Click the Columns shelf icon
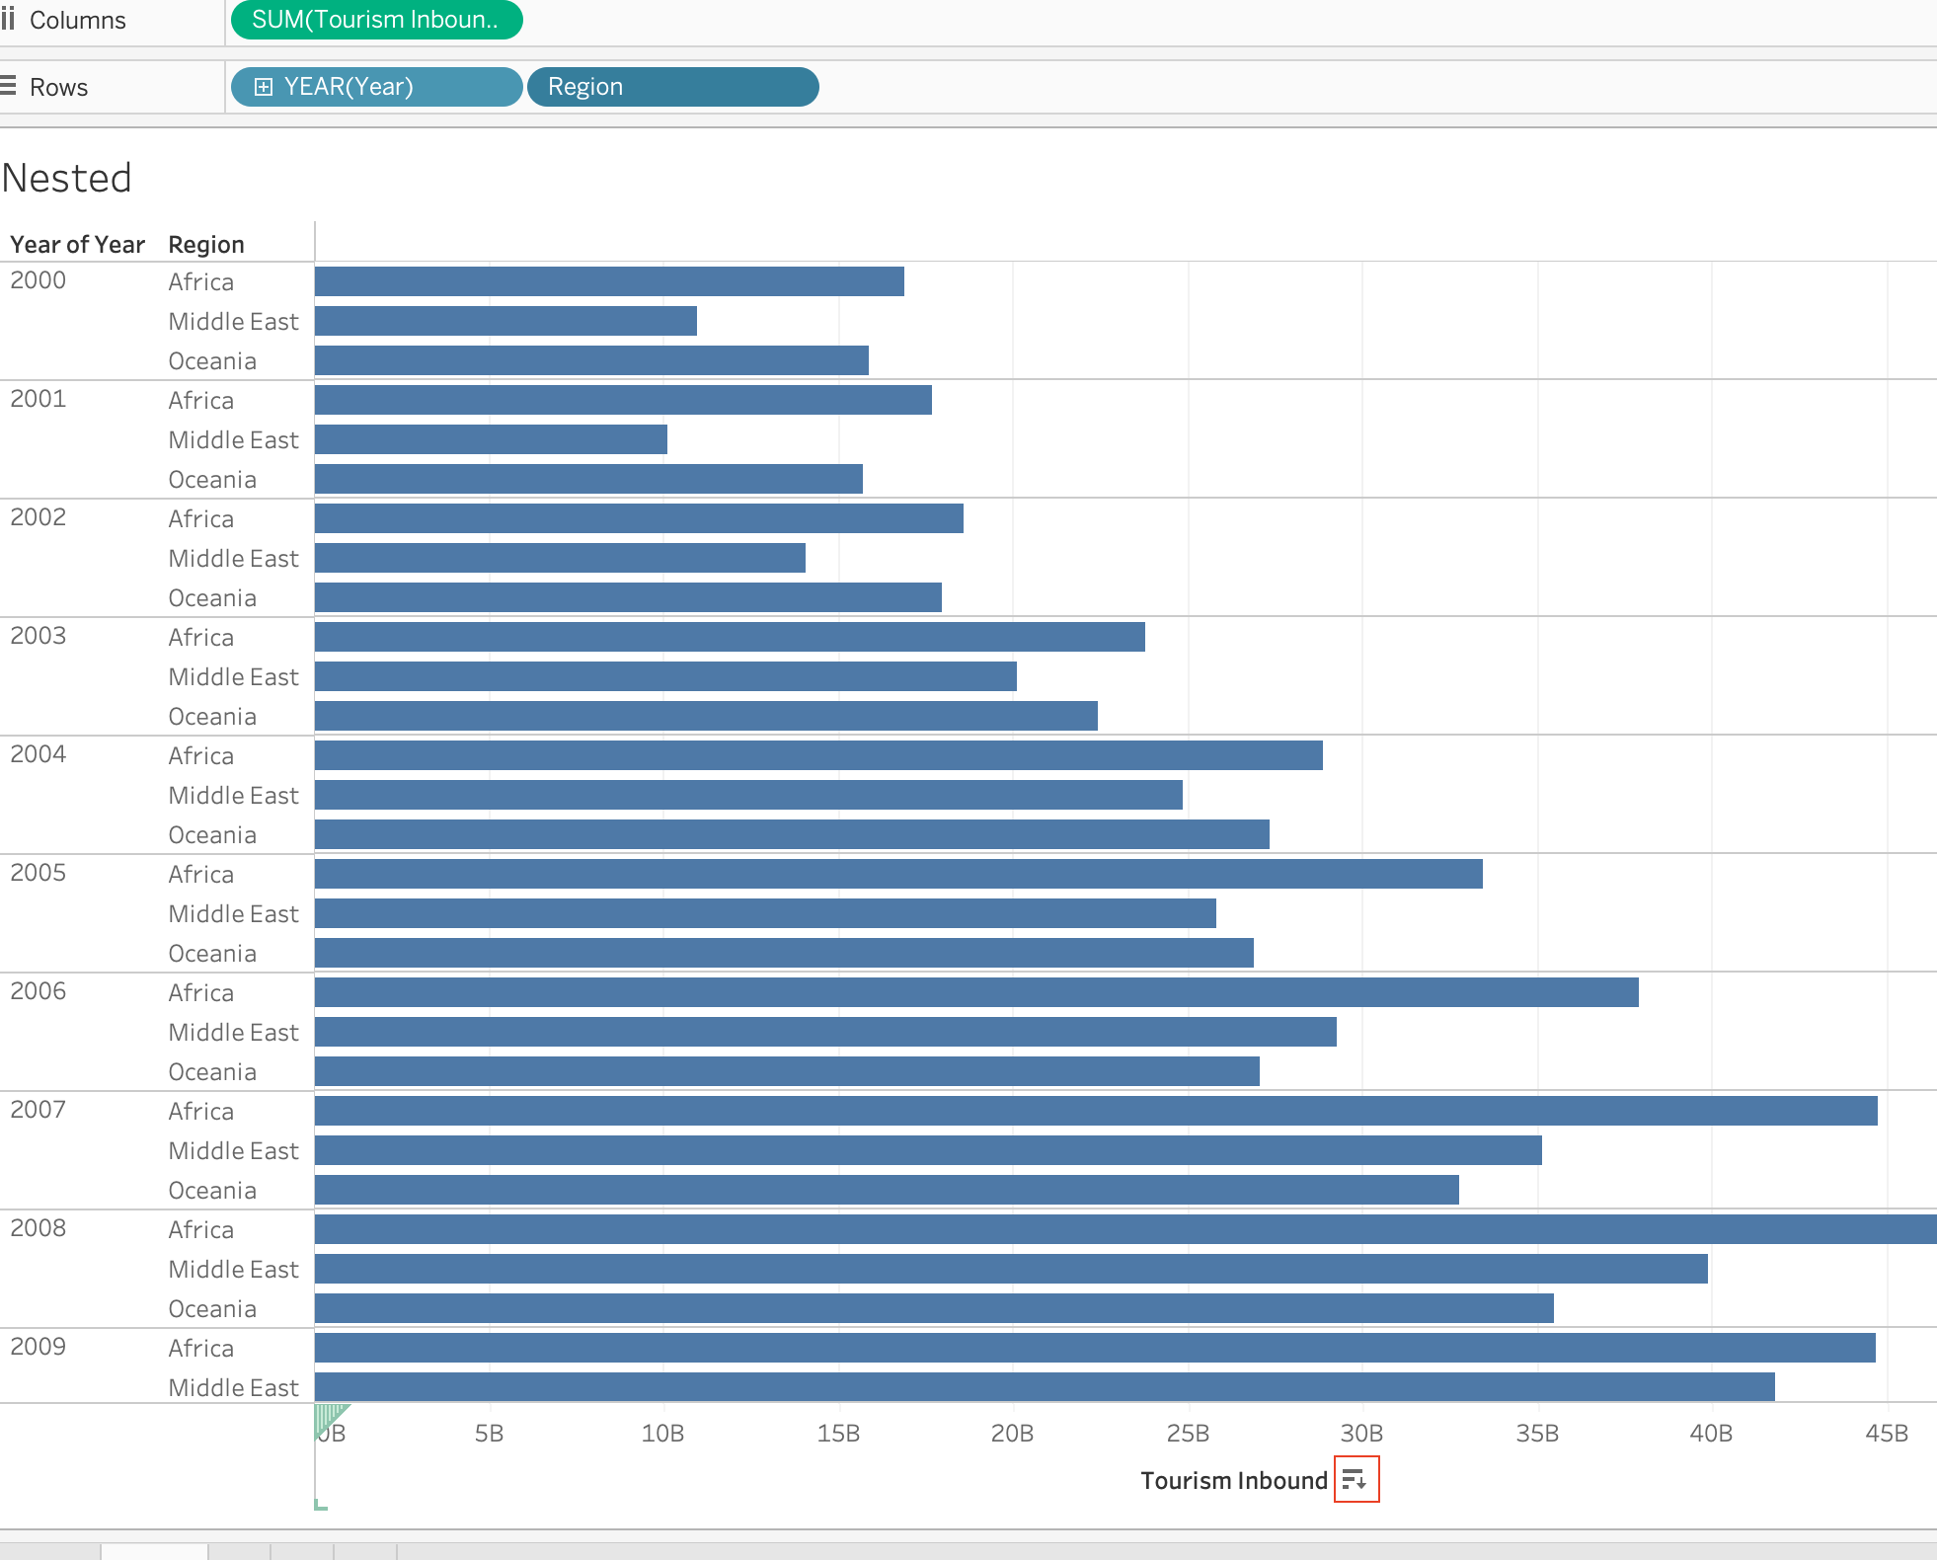1937x1560 pixels. point(8,19)
